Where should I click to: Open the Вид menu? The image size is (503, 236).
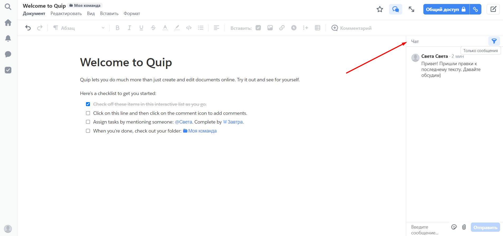coord(91,13)
